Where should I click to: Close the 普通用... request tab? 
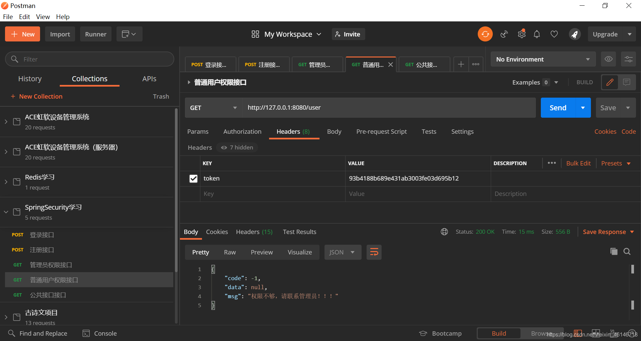pos(391,65)
